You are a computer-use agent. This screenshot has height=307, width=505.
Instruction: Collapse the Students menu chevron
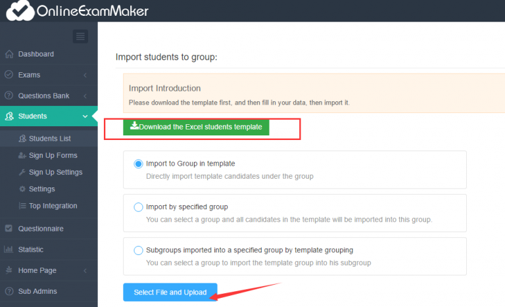coord(85,116)
